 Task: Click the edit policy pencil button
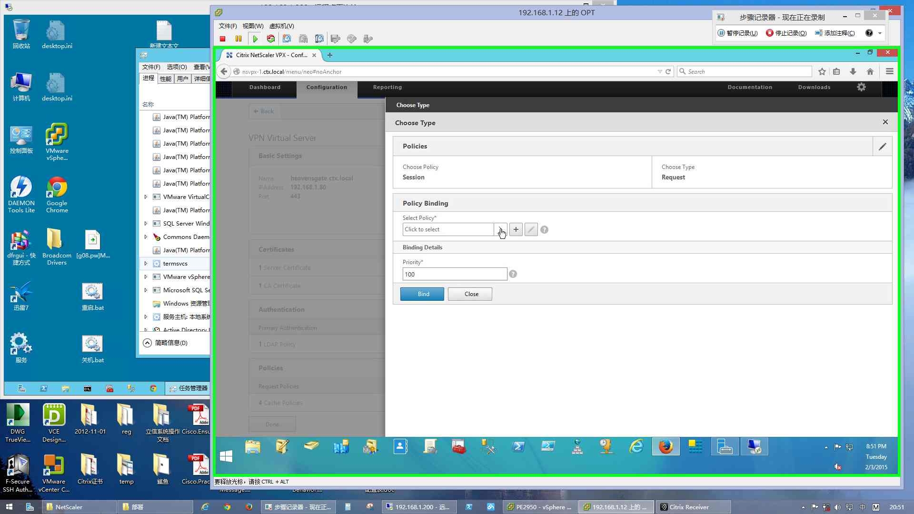pos(531,229)
